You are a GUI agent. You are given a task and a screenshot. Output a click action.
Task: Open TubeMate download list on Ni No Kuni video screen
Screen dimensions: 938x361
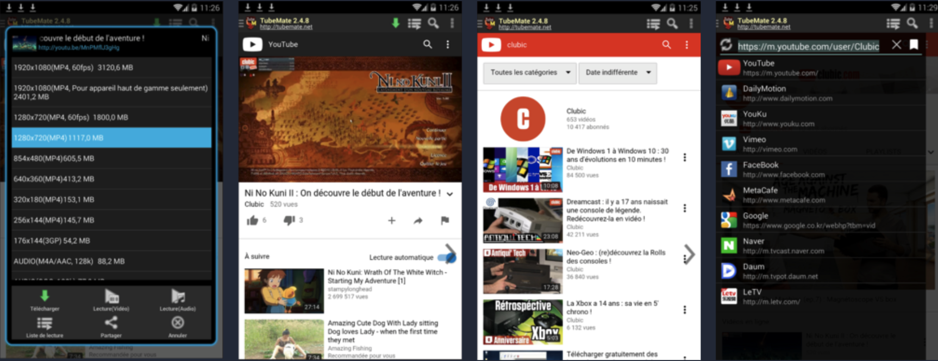[x=414, y=23]
